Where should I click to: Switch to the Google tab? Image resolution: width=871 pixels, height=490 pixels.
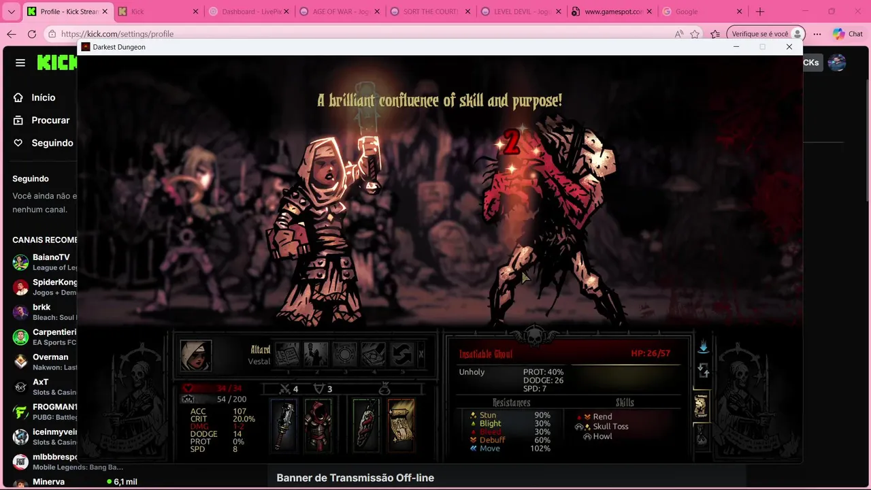click(x=702, y=12)
